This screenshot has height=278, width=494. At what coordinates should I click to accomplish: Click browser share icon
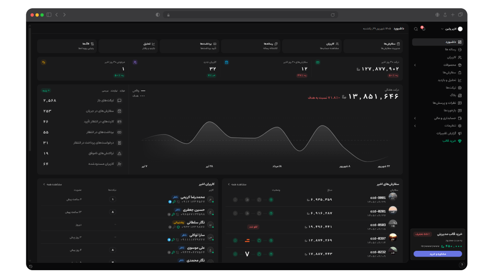[x=445, y=15]
